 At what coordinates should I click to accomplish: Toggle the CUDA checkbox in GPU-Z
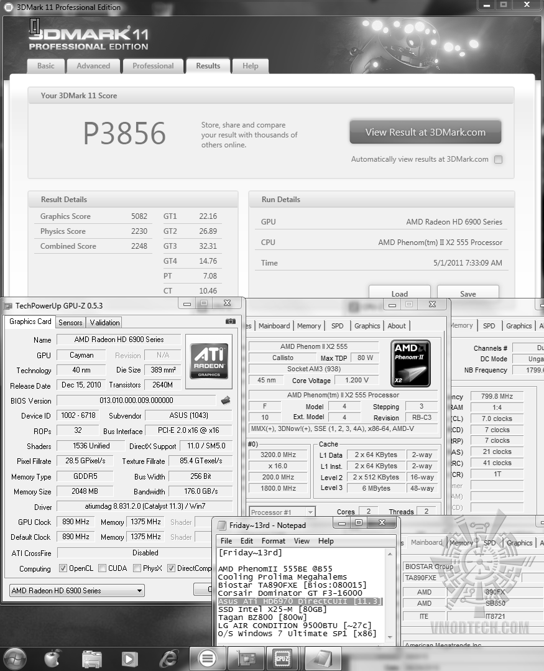click(102, 568)
